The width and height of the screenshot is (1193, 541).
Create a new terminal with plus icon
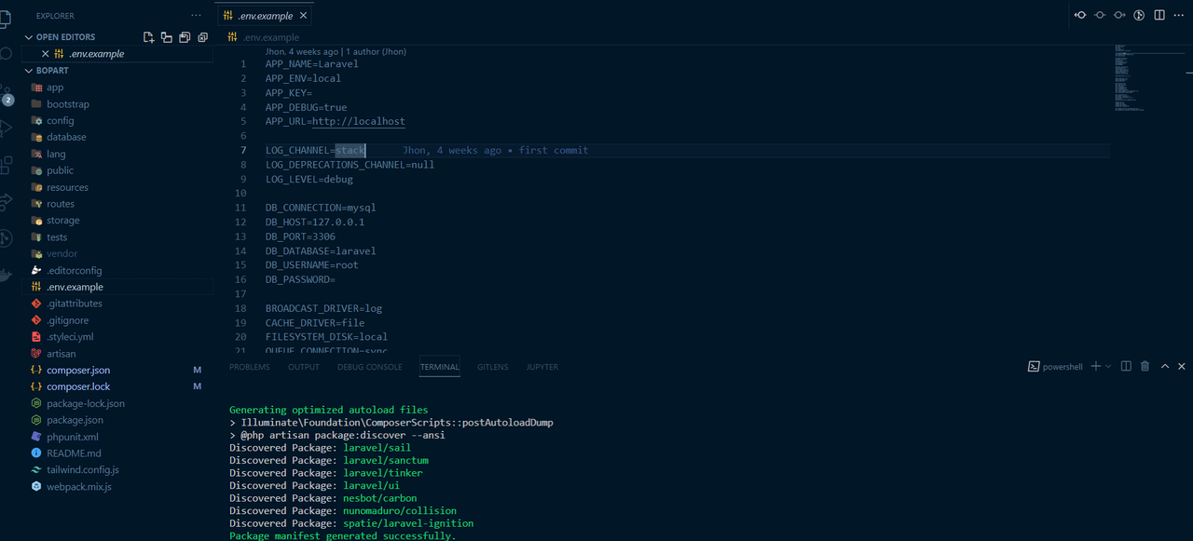pyautogui.click(x=1096, y=367)
